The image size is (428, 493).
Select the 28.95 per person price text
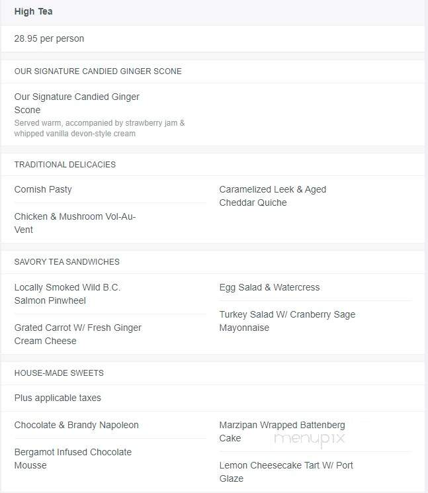(x=49, y=38)
